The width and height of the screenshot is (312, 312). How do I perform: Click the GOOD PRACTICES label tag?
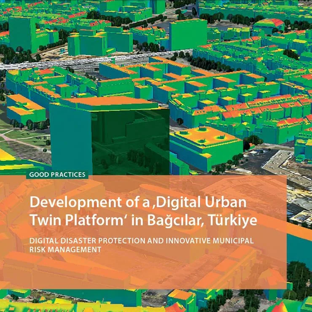pyautogui.click(x=57, y=175)
